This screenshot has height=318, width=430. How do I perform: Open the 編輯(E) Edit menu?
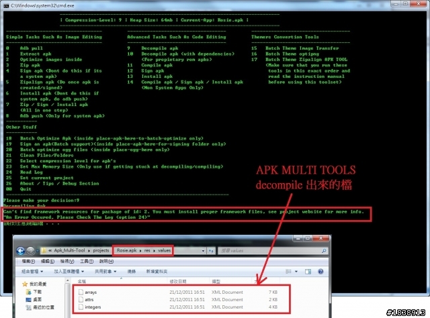tap(48, 261)
